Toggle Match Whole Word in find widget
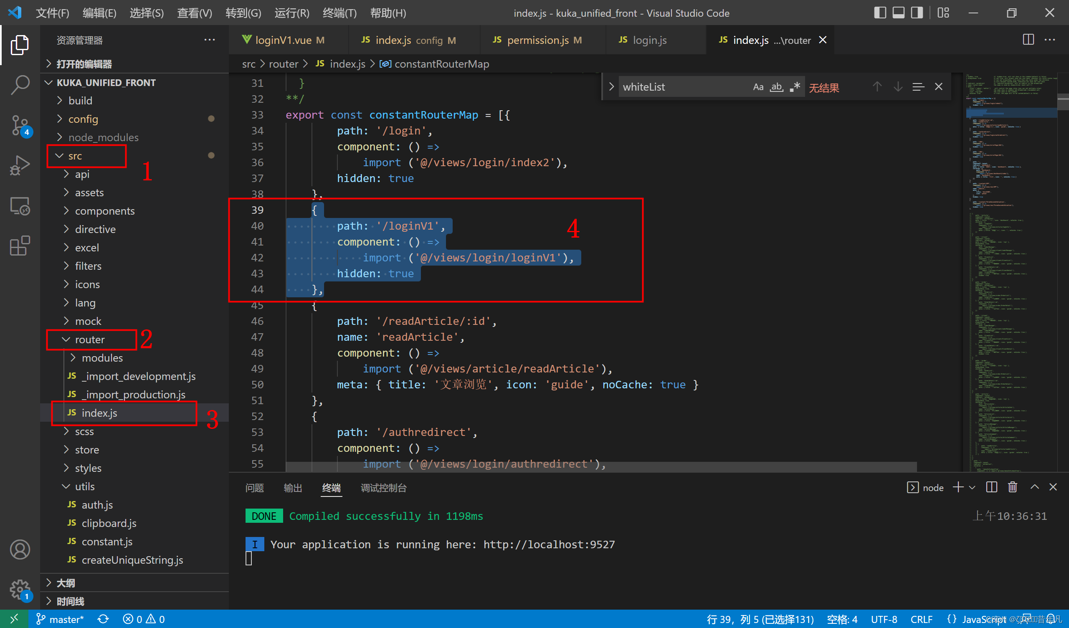The height and width of the screenshot is (628, 1069). pos(776,87)
